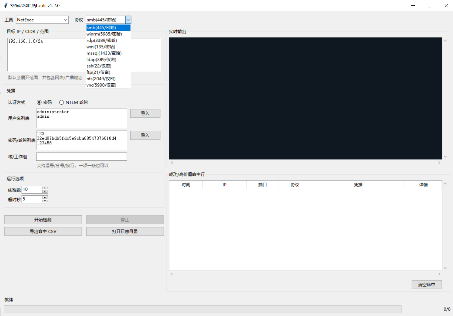Click the 0/0 progress counter
Viewport: 453px width, 316px height.
click(447, 309)
